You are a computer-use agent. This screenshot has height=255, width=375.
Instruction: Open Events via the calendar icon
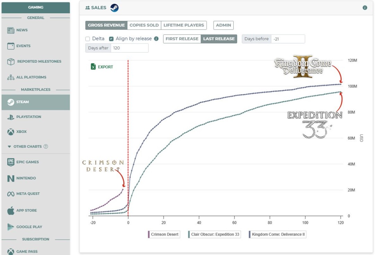coord(11,46)
